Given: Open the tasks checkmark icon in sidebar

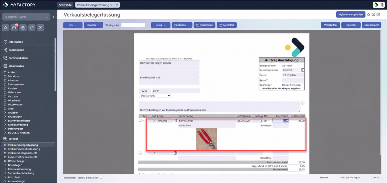Looking at the screenshot, I should coord(31,28).
